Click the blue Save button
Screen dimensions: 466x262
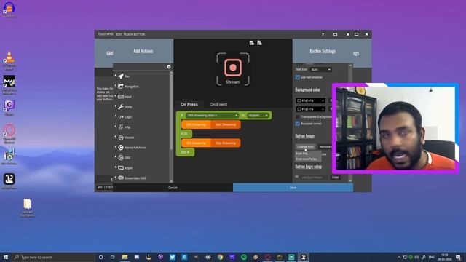click(x=293, y=188)
